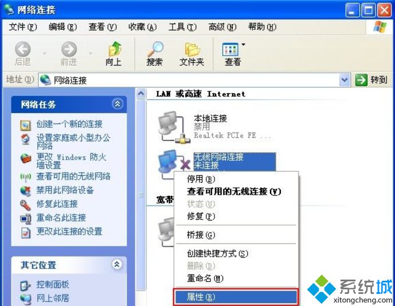The height and width of the screenshot is (306, 395).
Task: Open 查看可用的无线网络 task link
Action: pyautogui.click(x=73, y=176)
